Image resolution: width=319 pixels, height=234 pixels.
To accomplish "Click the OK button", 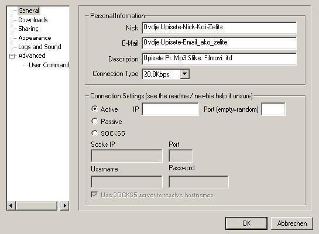I will (246, 223).
